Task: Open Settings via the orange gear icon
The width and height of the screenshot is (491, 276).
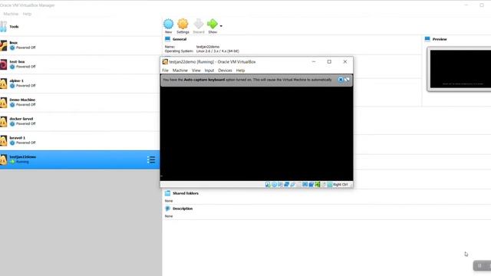Action: tap(183, 24)
